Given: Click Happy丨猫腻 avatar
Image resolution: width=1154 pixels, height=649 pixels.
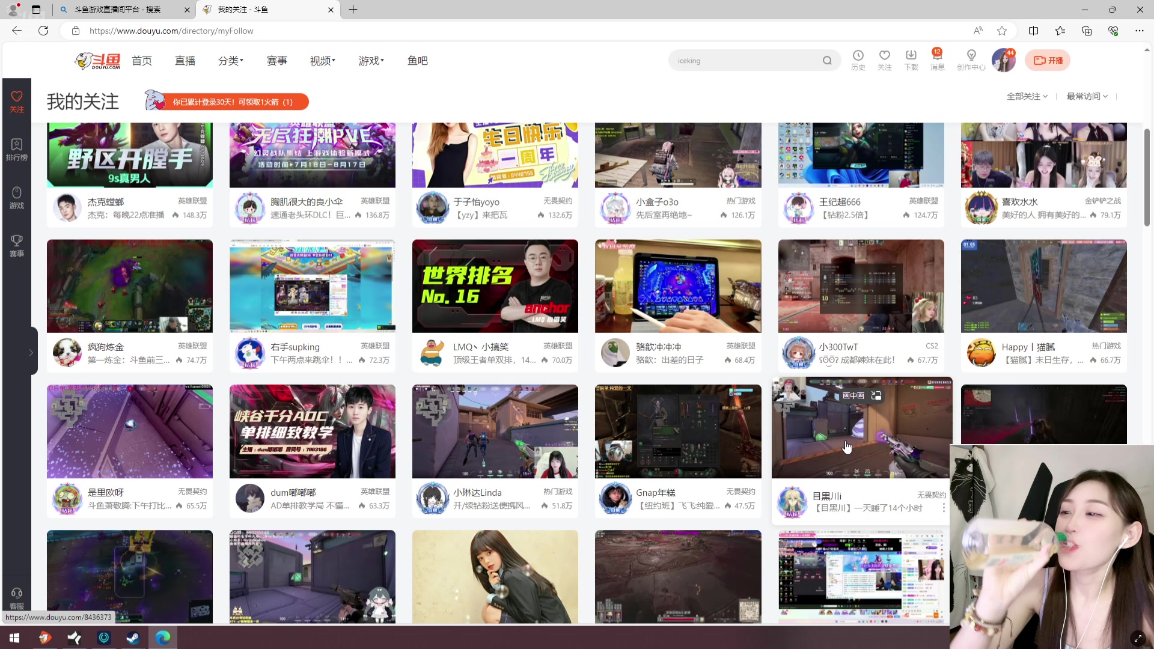Looking at the screenshot, I should point(981,353).
